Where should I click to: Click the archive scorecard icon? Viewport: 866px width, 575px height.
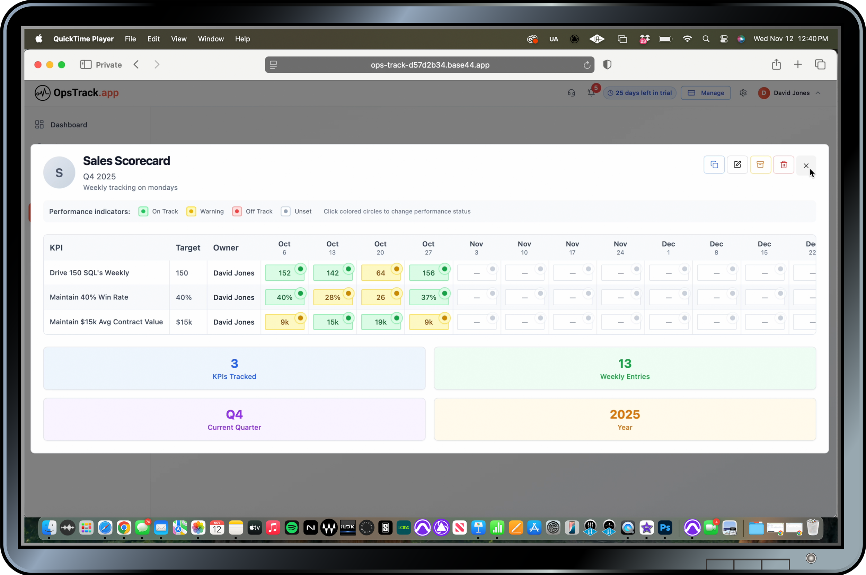[x=760, y=165]
